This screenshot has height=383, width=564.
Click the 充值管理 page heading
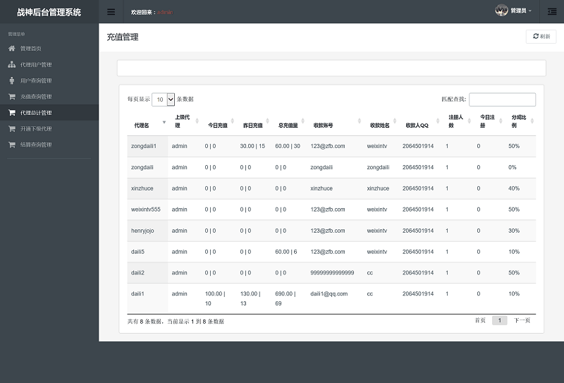[x=123, y=37]
